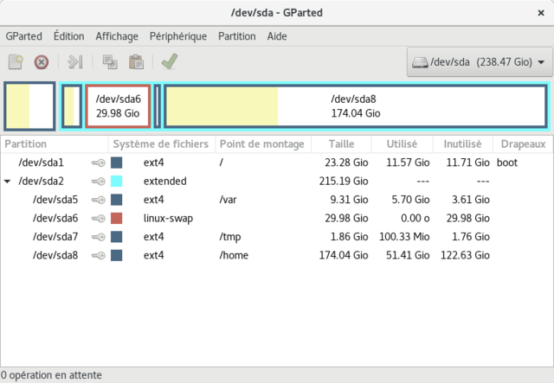Click the key lock icon beside /dev/sda8

[98, 256]
